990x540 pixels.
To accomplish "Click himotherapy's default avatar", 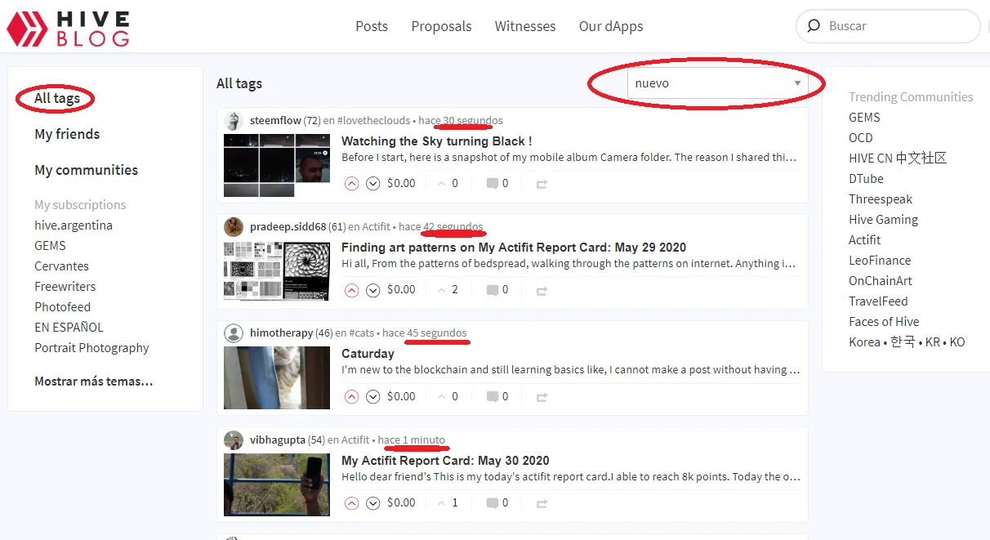I will click(234, 333).
